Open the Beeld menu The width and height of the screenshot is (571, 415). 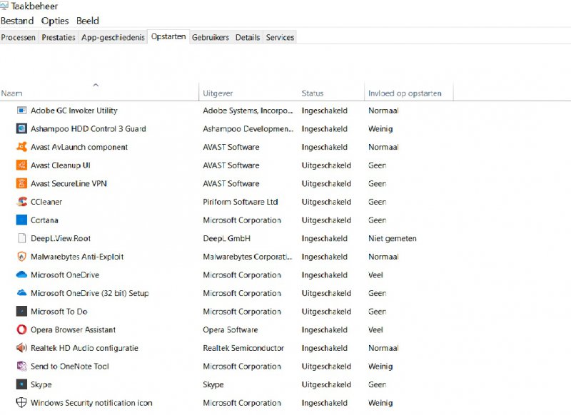tap(87, 21)
